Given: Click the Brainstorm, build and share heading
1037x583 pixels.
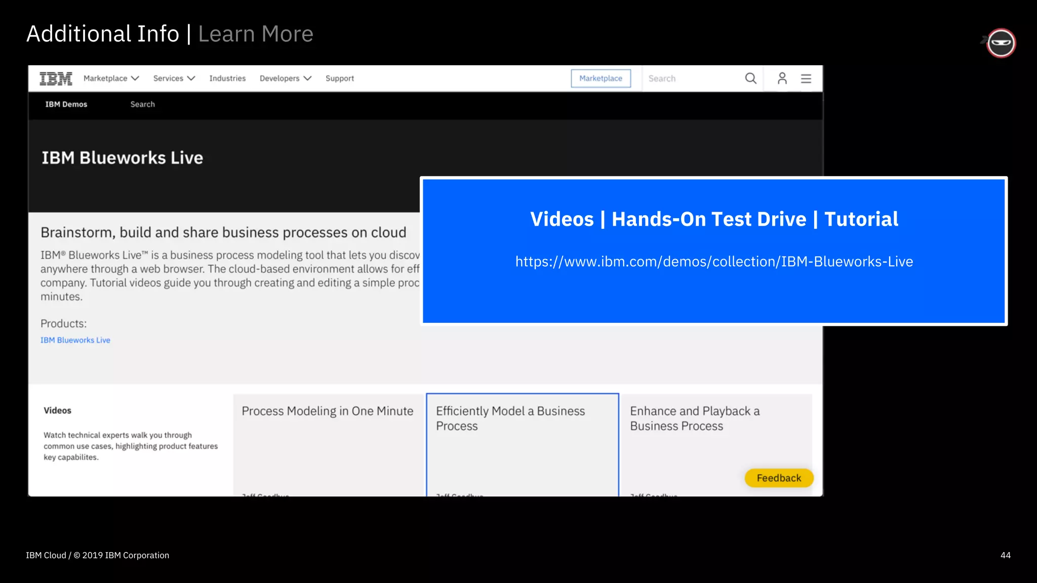Looking at the screenshot, I should tap(223, 232).
